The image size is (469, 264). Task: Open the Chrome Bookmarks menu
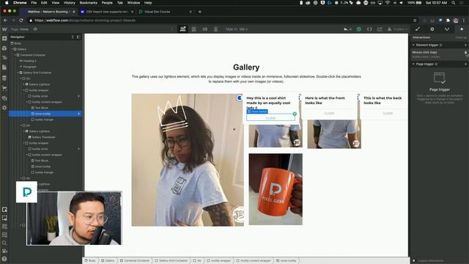tap(89, 3)
